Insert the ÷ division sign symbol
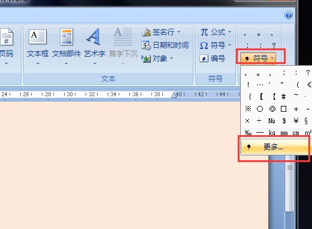The image size is (312, 229). [259, 121]
